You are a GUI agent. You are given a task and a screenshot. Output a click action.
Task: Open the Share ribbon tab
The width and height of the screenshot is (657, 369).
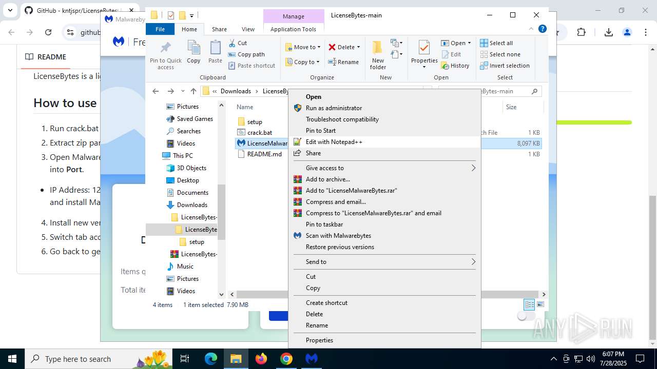pyautogui.click(x=219, y=29)
